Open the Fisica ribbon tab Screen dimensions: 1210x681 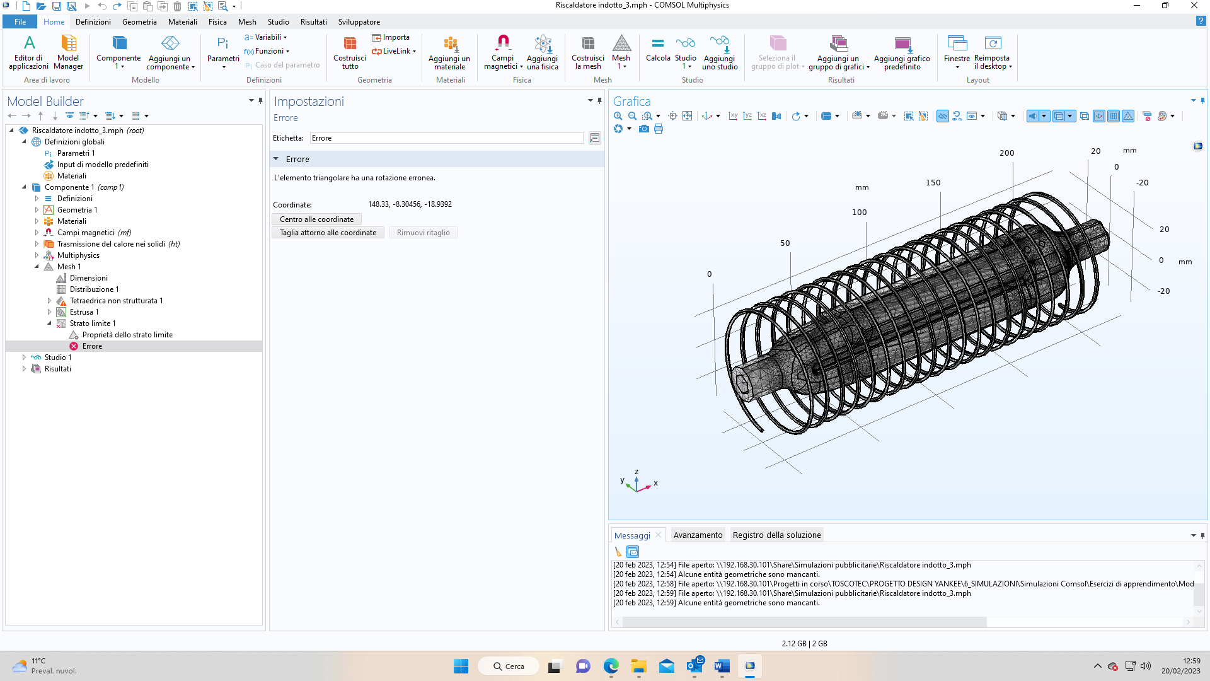217,22
